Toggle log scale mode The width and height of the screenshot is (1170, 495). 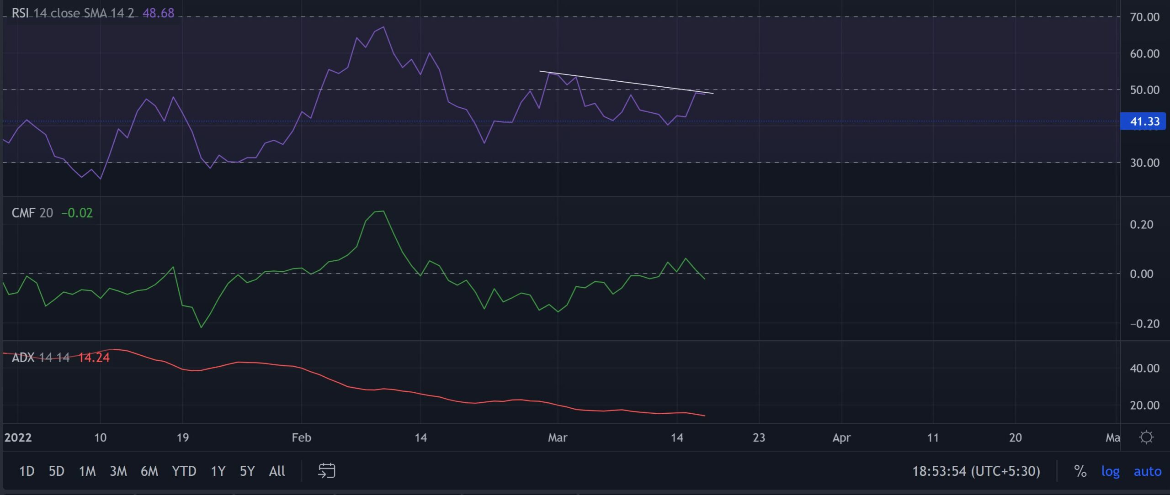coord(1110,471)
